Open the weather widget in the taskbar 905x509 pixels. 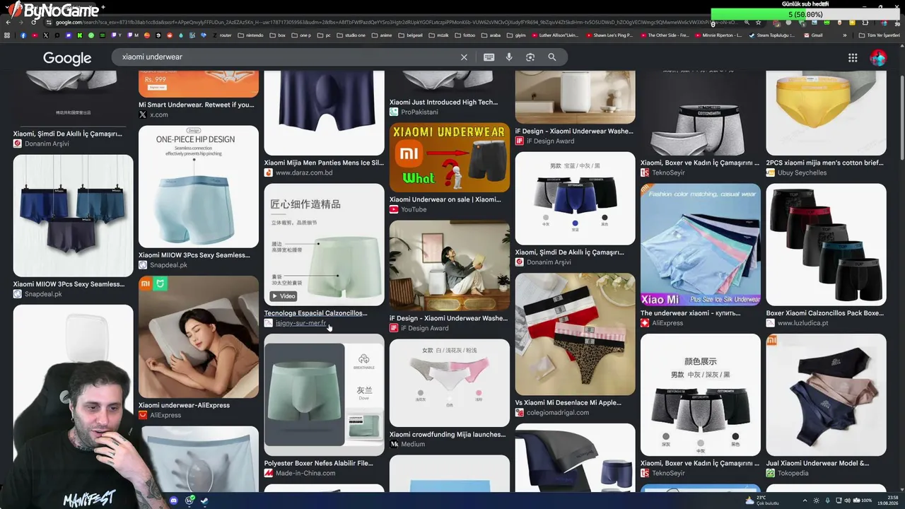tap(764, 501)
